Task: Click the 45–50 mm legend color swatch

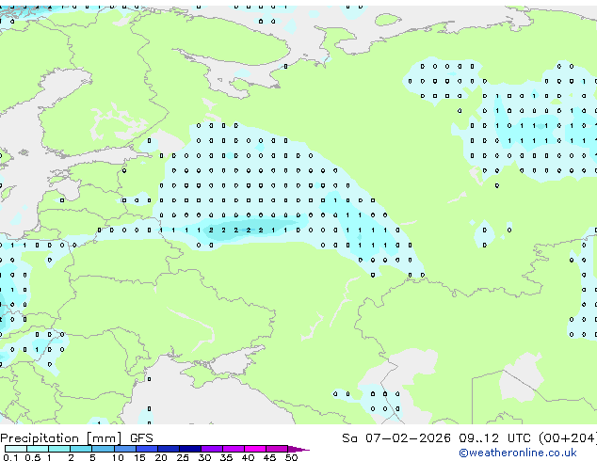Action: pos(277,449)
